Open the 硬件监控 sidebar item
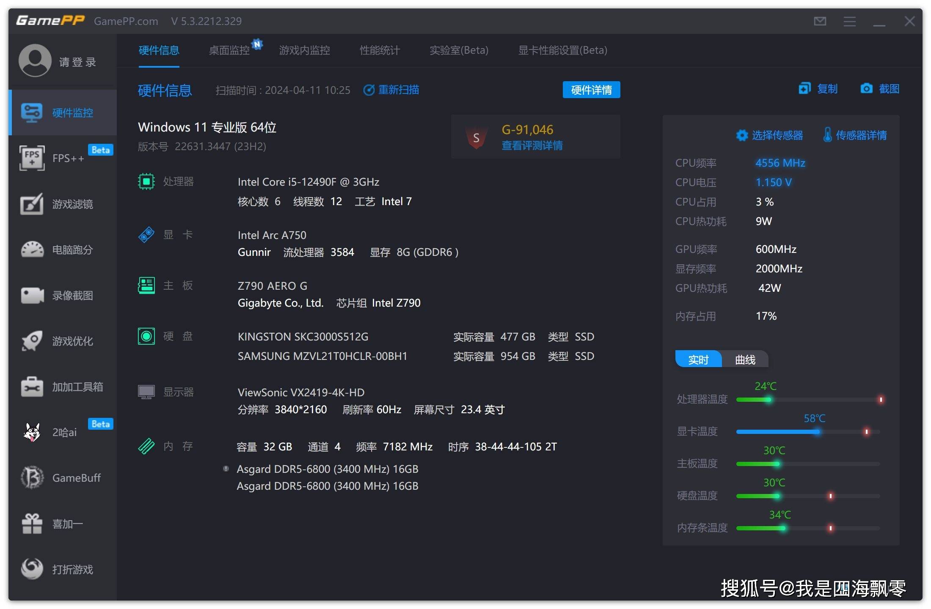This screenshot has height=609, width=931. coord(63,112)
